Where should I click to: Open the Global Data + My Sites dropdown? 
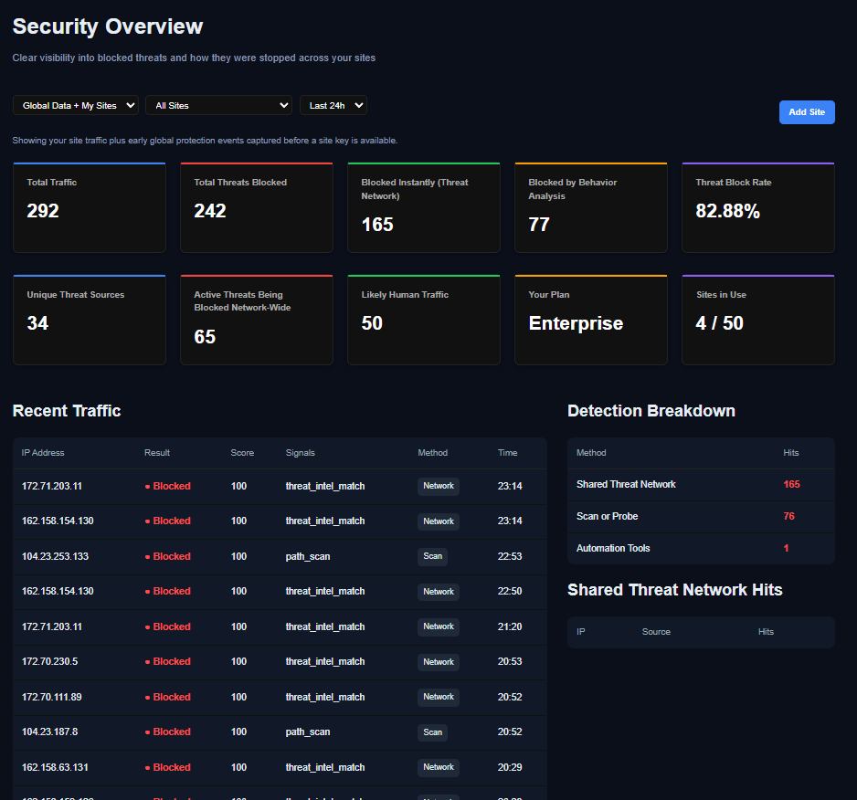pyautogui.click(x=76, y=105)
